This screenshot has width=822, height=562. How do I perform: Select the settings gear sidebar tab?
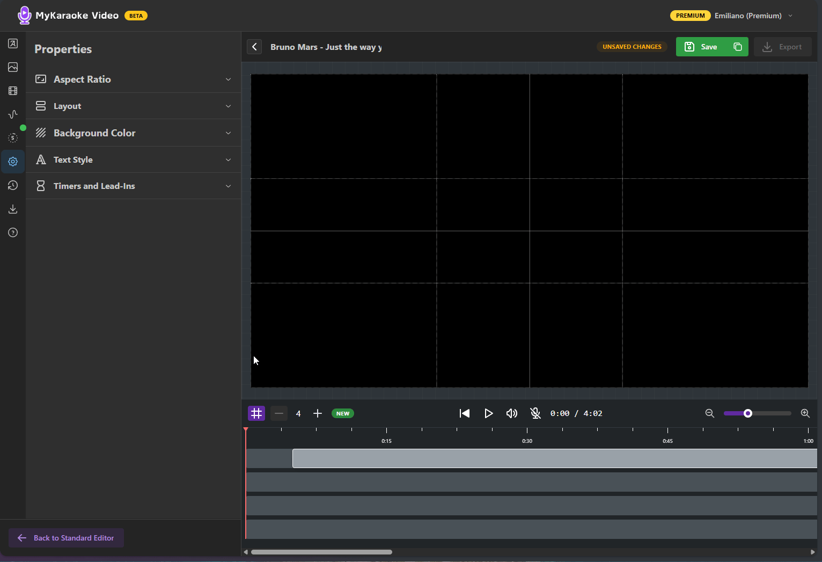[x=13, y=162]
